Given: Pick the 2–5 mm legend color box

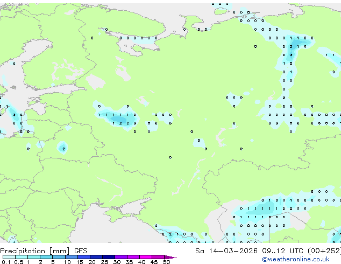Looking at the screenshot, I should [x=46, y=257].
